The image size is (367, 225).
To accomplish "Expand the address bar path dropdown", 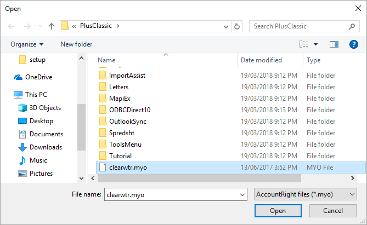I will pos(225,26).
